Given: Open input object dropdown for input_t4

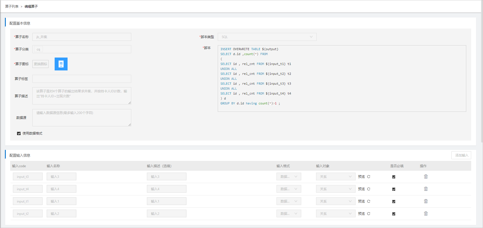Looking at the screenshot, I should click(335, 189).
